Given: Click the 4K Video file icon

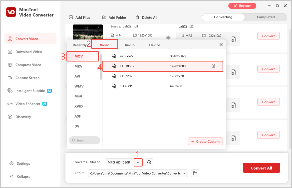Looking at the screenshot, I should (114, 56).
